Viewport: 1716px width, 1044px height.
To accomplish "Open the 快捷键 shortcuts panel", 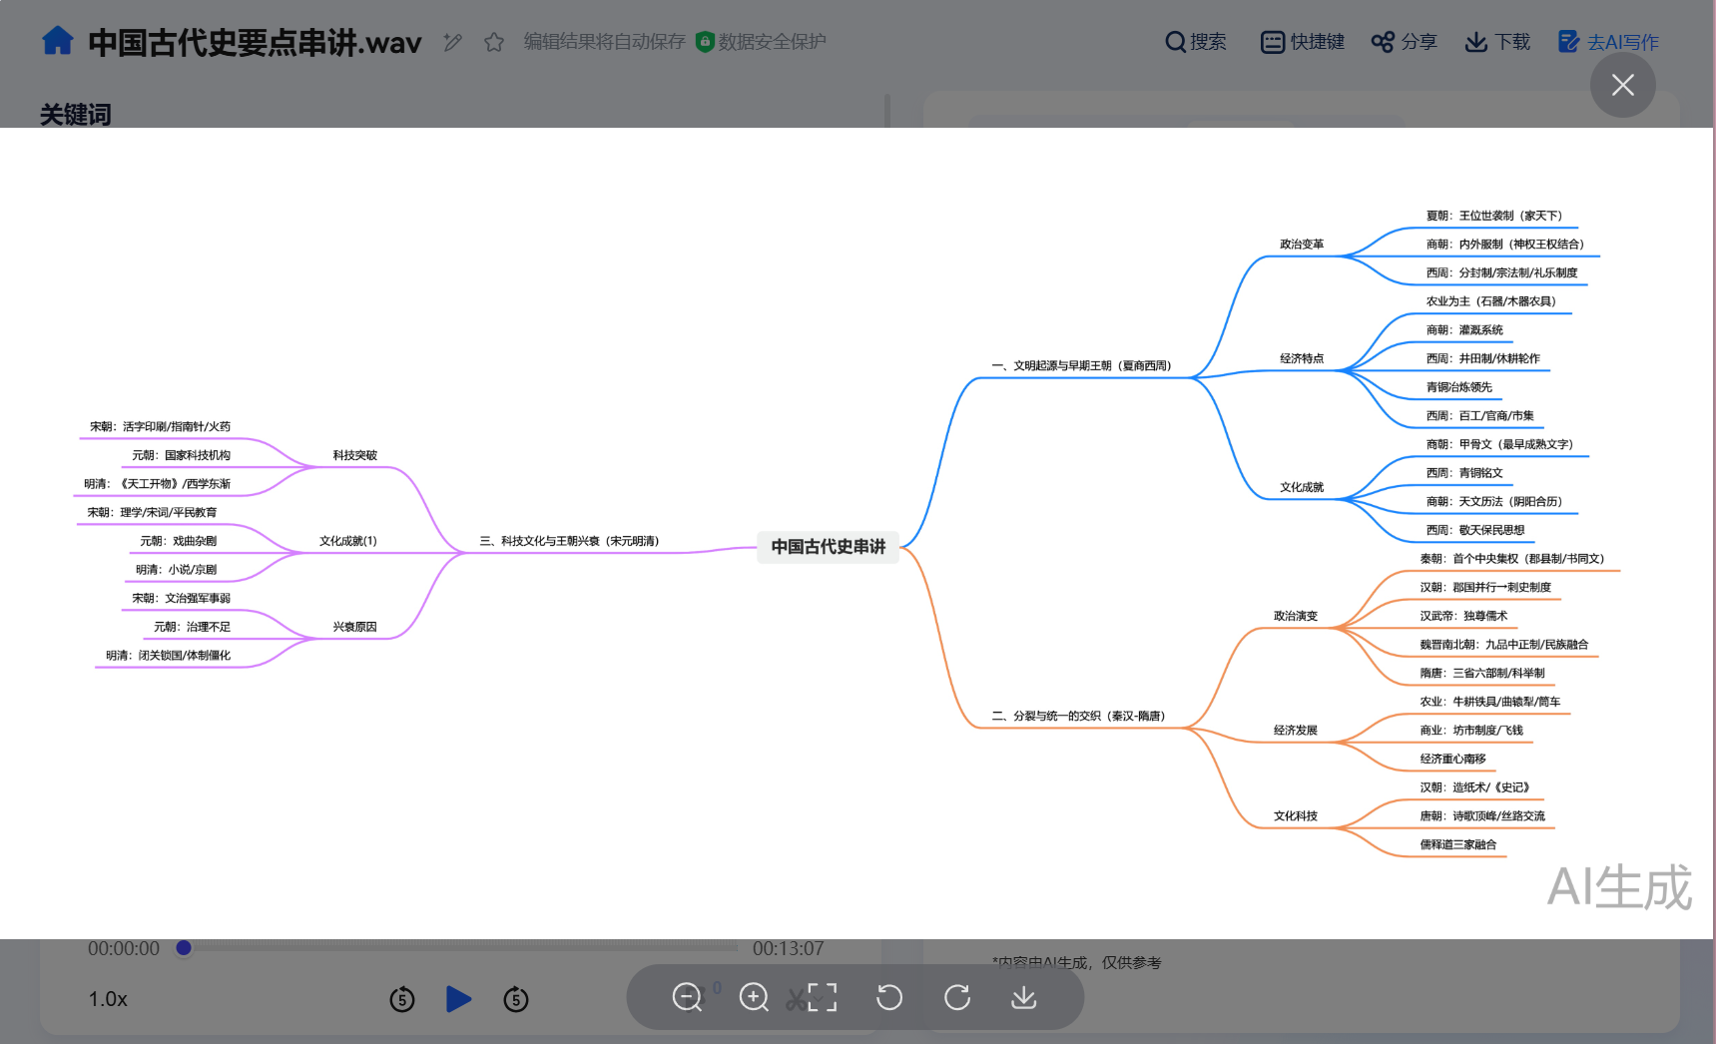I will point(1302,42).
